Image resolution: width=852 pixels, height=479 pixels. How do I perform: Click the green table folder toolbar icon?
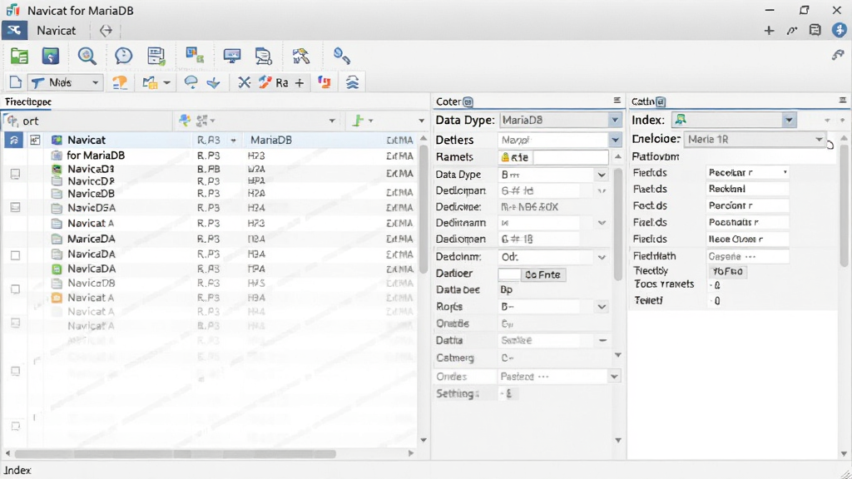click(19, 56)
